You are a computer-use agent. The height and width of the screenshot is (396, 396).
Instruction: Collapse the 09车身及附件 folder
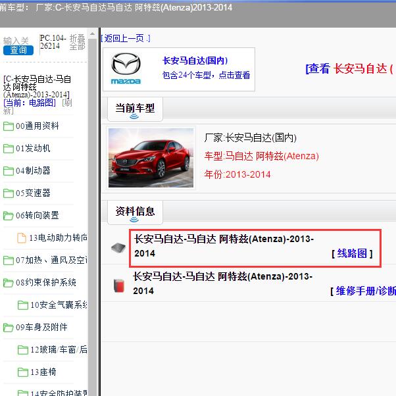point(41,327)
